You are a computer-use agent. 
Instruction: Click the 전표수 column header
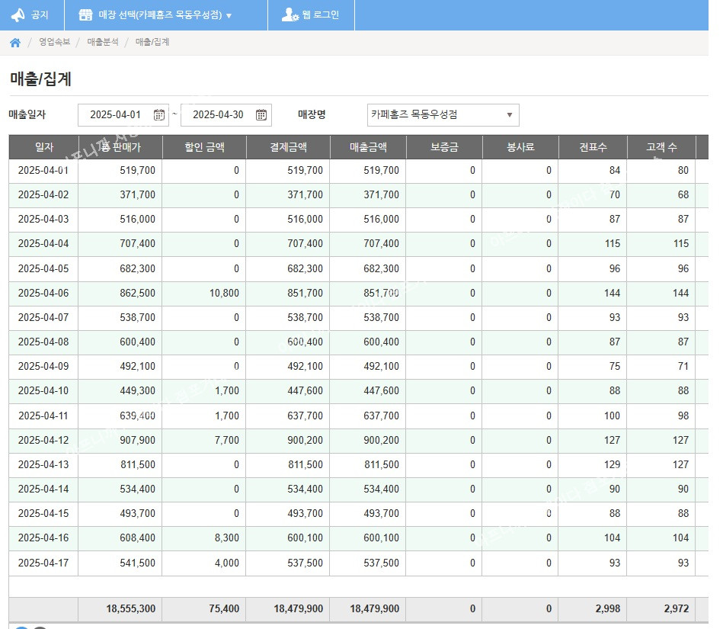[593, 147]
